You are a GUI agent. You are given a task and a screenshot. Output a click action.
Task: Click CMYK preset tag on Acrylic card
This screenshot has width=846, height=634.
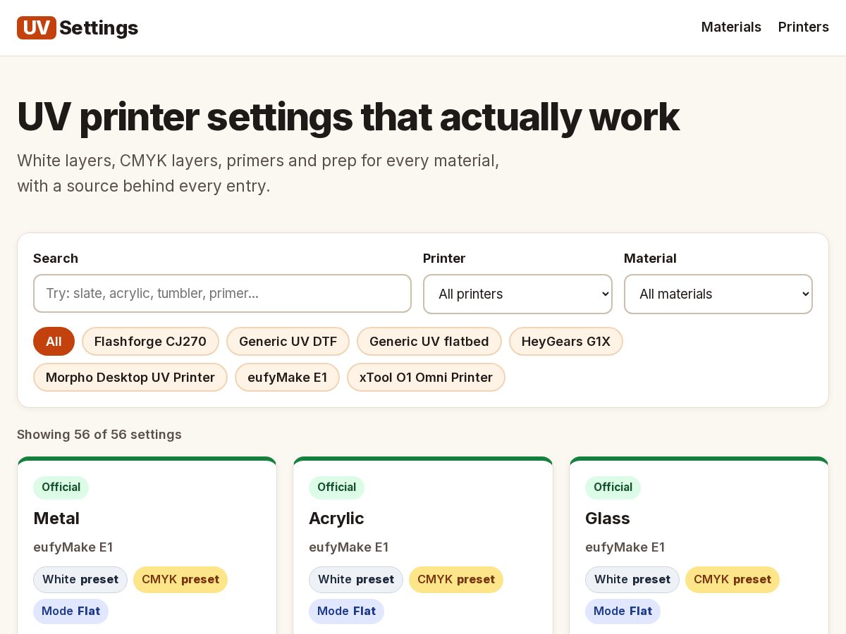[456, 580]
